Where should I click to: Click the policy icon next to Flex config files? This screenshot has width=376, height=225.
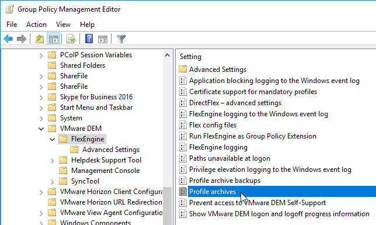(183, 125)
